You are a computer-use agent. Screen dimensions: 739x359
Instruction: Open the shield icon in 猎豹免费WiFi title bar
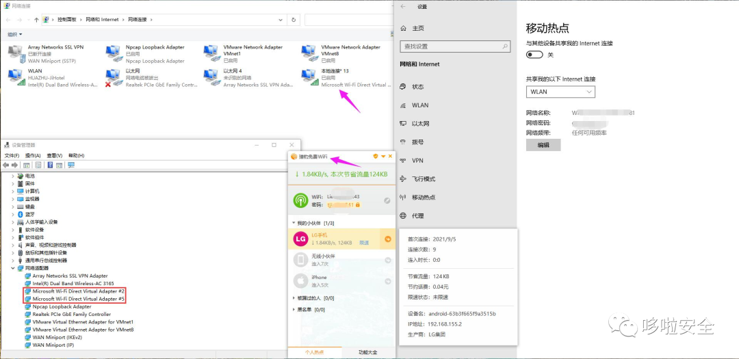(376, 157)
